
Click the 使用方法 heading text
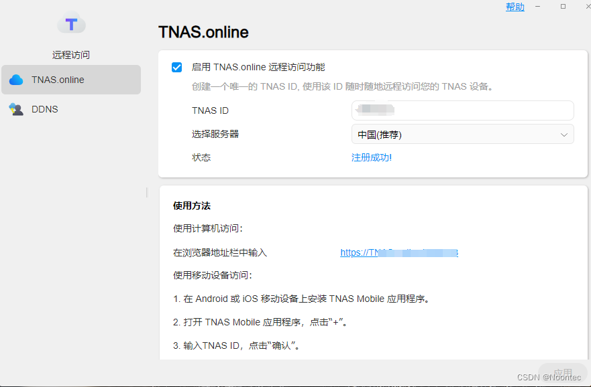191,206
